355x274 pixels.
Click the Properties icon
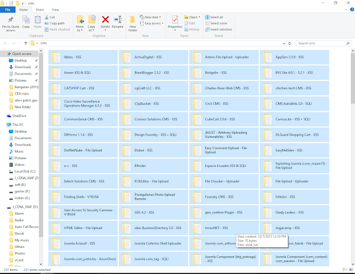[x=175, y=20]
